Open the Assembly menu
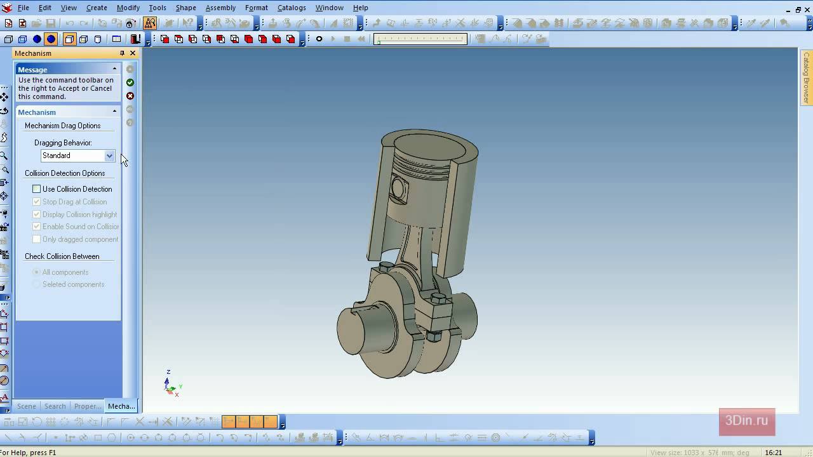The width and height of the screenshot is (813, 457). coord(220,8)
